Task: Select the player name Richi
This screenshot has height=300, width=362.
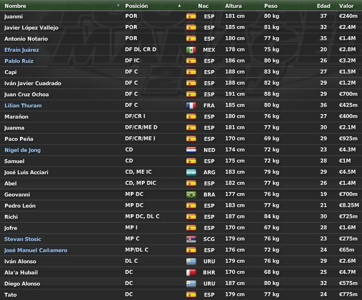Action: click(x=11, y=217)
